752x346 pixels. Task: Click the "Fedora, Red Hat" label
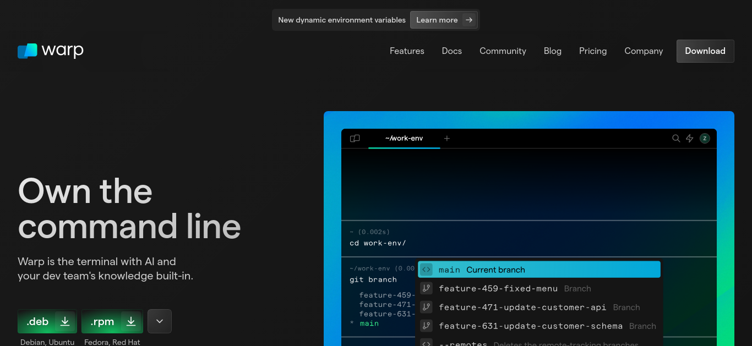[112, 342]
